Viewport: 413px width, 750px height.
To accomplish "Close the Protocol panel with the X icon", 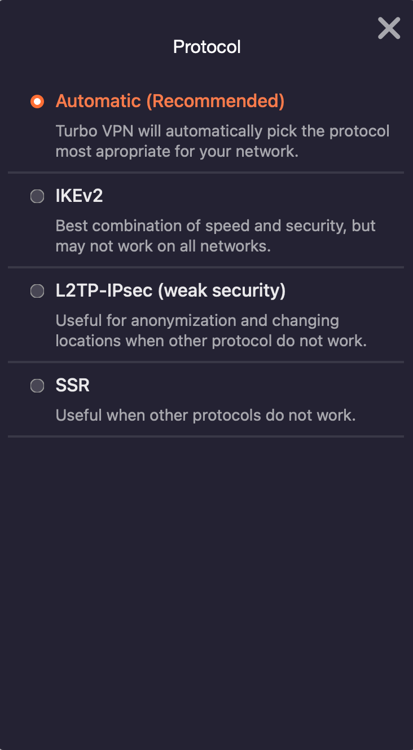I will coord(389,28).
